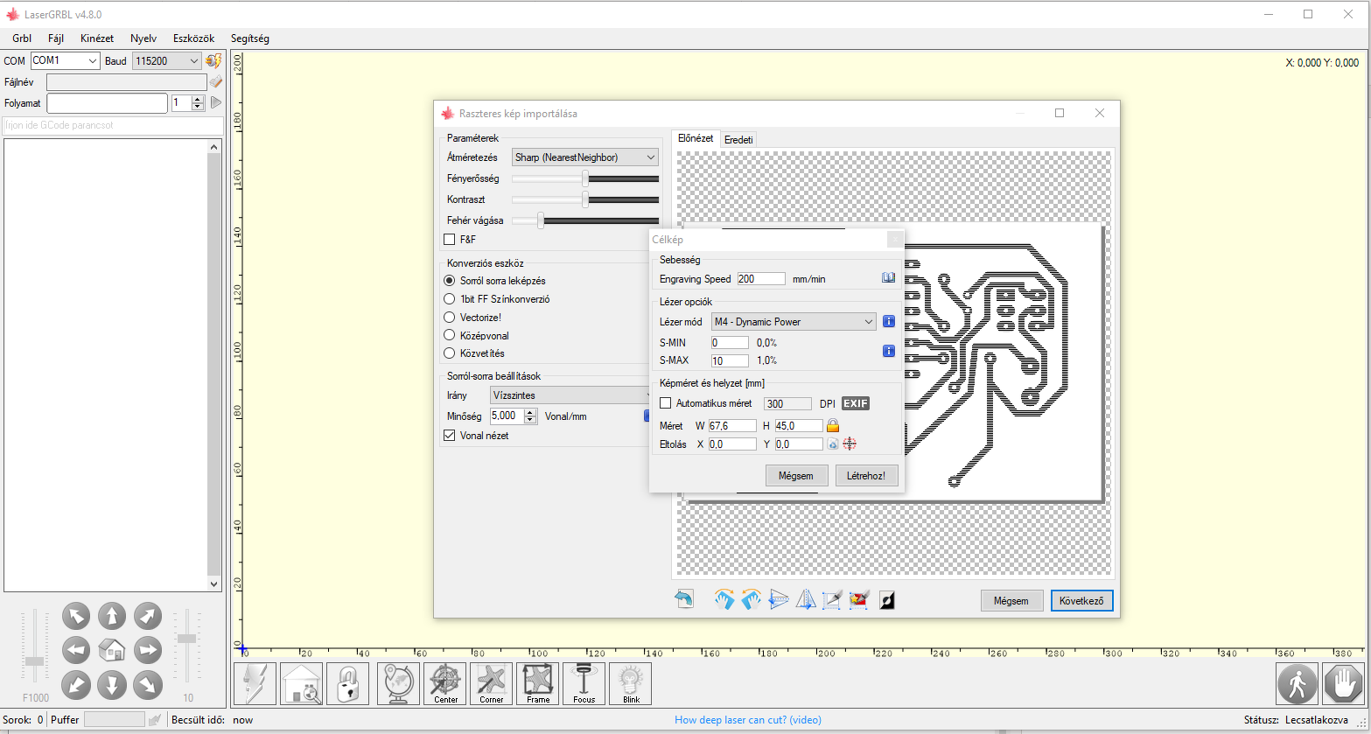
Task: Click the info icon beside Lézer mód
Action: 889,322
